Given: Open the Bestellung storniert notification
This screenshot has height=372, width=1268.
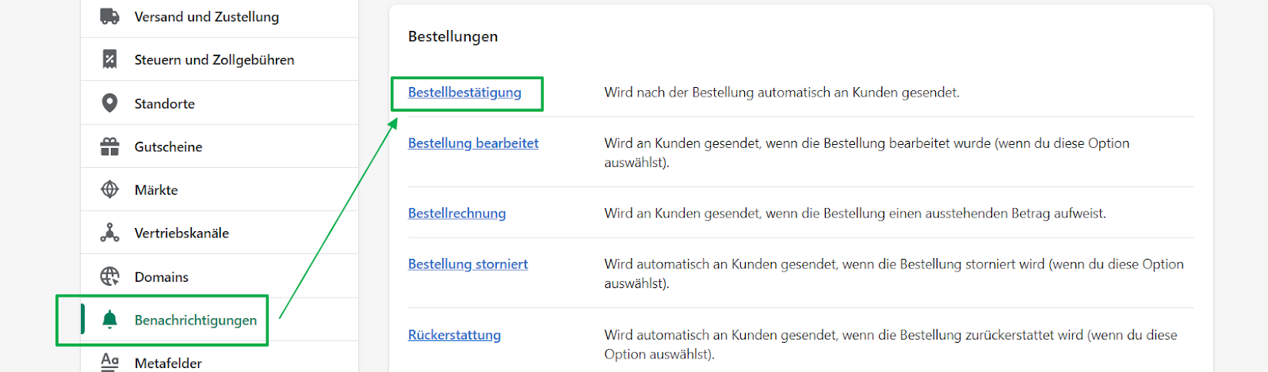Looking at the screenshot, I should (x=468, y=264).
